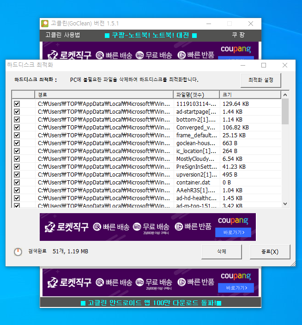This screenshot has height=325, width=302.
Task: Click the power icon beside 검색완료
Action: pyautogui.click(x=18, y=251)
